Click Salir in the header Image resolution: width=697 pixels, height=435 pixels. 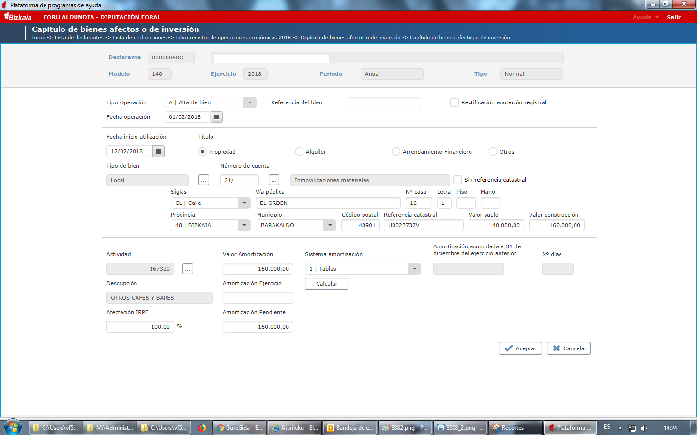click(x=674, y=17)
